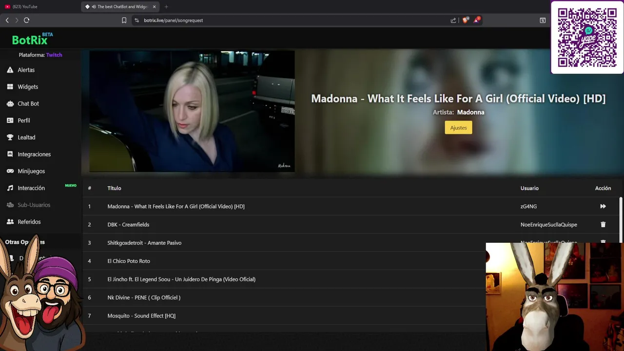Image resolution: width=624 pixels, height=351 pixels.
Task: Click NoeEnriqueSucllaQuispe in the DBK row
Action: [x=548, y=225]
